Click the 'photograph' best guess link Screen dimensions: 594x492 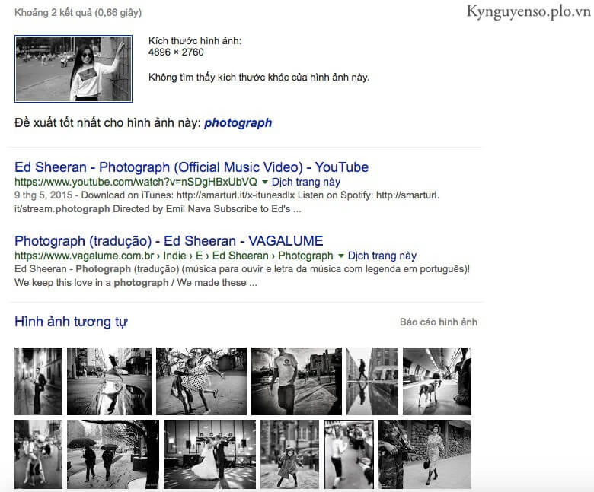point(238,123)
